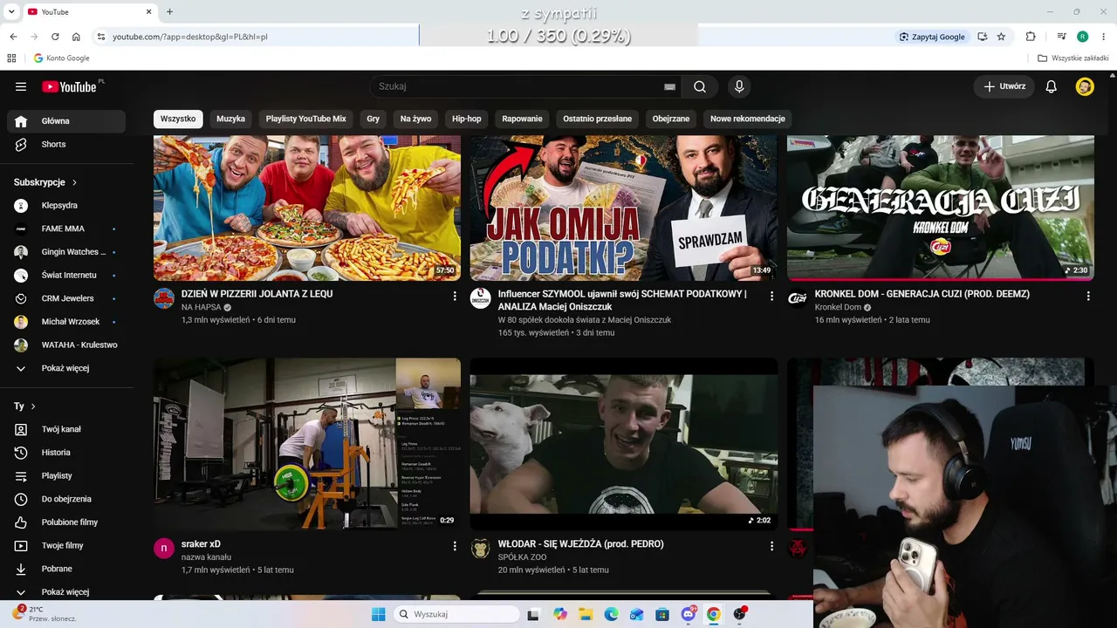Select the Gry filter chip
Image resolution: width=1117 pixels, height=628 pixels.
coord(373,119)
